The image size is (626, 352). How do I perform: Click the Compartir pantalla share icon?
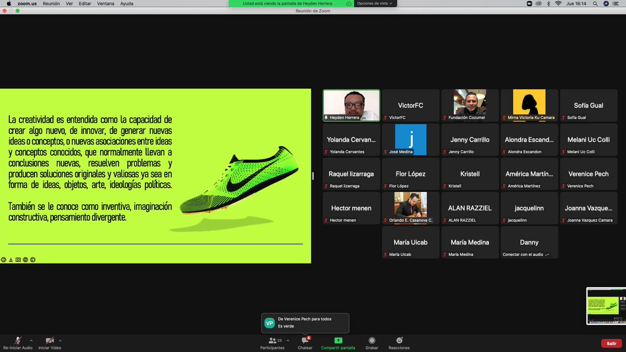(x=338, y=341)
